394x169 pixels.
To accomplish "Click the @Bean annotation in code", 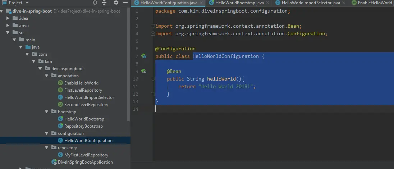I will click(174, 72).
